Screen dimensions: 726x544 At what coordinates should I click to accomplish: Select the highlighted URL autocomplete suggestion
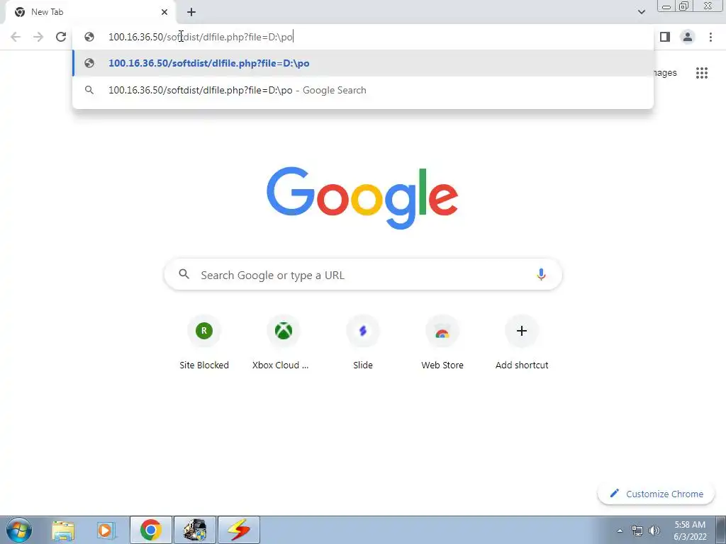coord(363,63)
